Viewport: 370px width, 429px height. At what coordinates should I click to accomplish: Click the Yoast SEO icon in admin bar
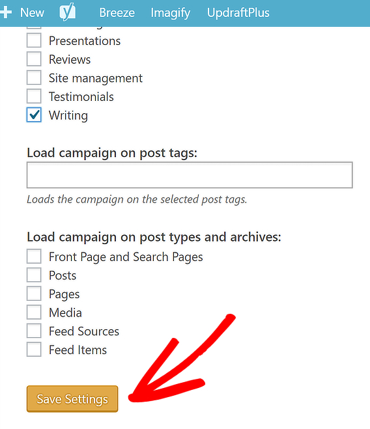click(x=67, y=12)
